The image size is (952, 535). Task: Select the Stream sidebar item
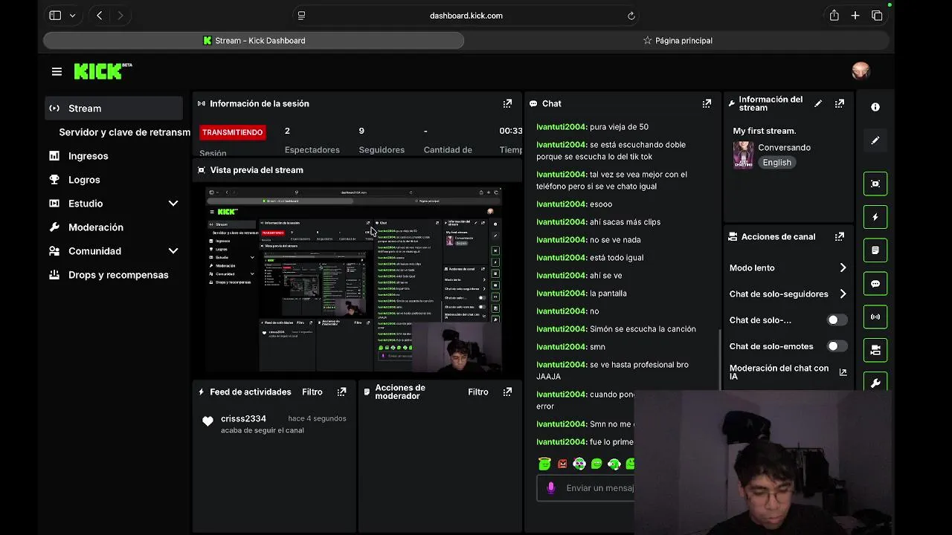click(114, 108)
